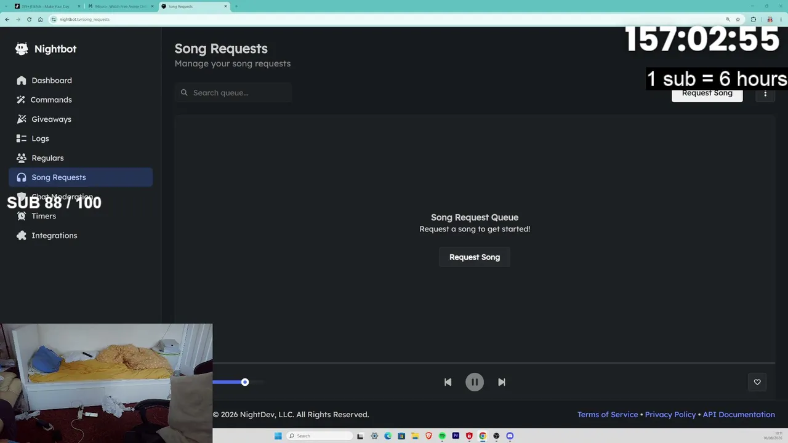Pause the song player
This screenshot has height=443, width=788.
tap(475, 382)
